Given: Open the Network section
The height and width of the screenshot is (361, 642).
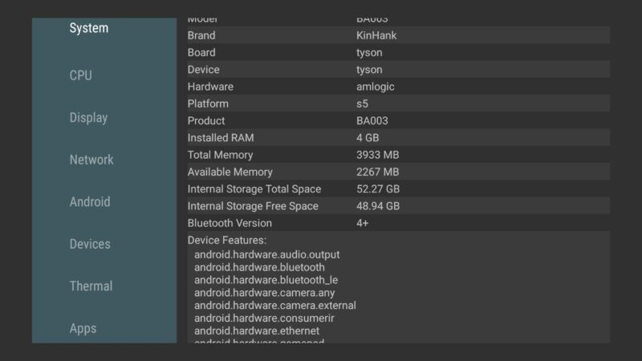Looking at the screenshot, I should coord(91,160).
